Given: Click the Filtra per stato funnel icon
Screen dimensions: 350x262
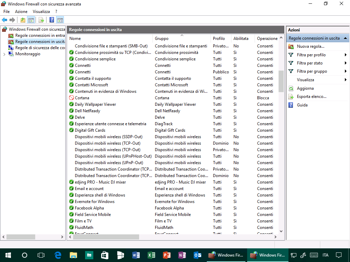Looking at the screenshot, I should [291, 63].
